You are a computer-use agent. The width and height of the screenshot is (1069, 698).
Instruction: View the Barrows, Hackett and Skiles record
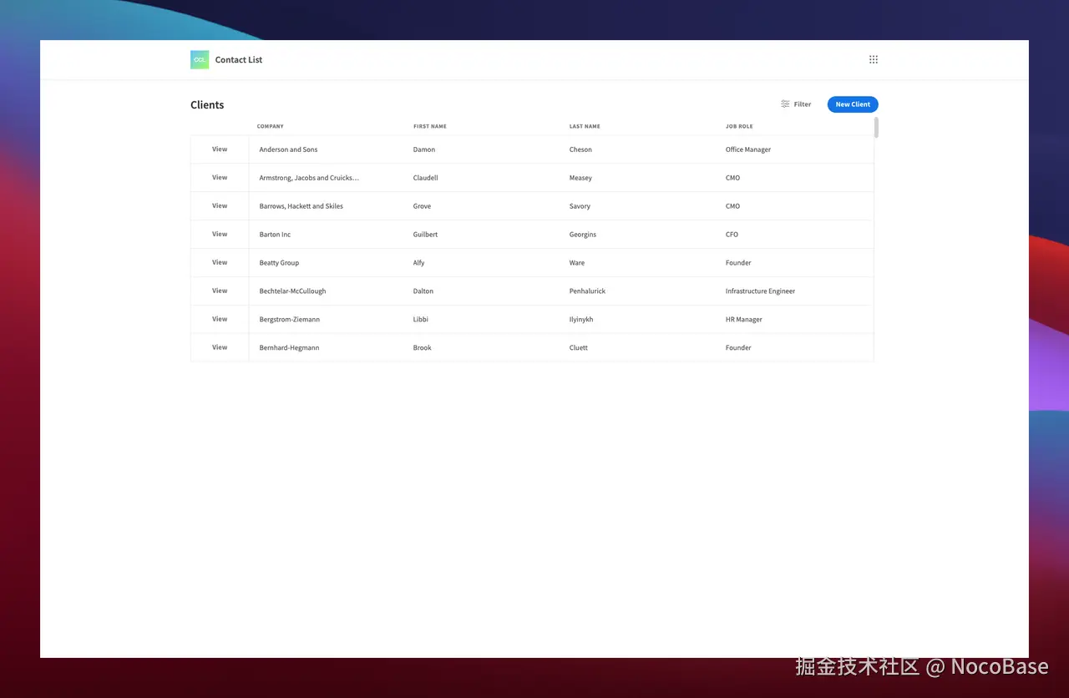pos(219,205)
